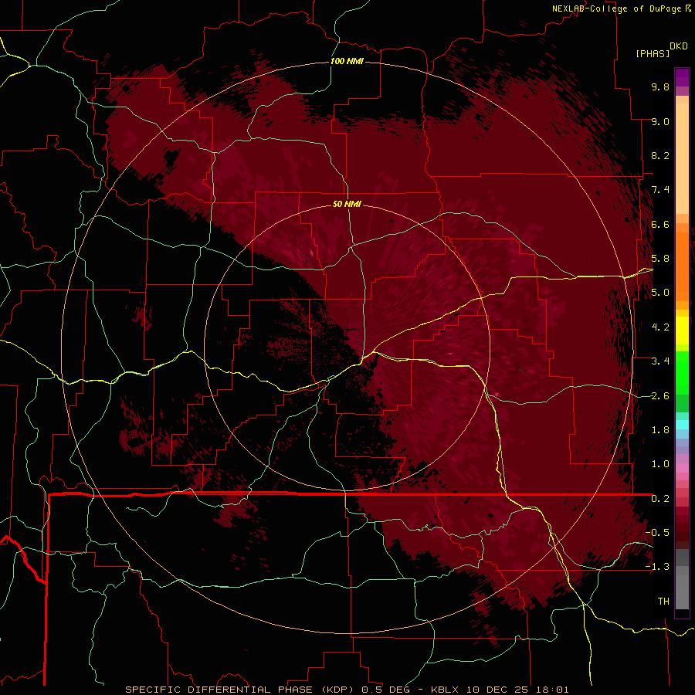Click the 9.0 legend value
The height and width of the screenshot is (695, 695).
pyautogui.click(x=660, y=121)
